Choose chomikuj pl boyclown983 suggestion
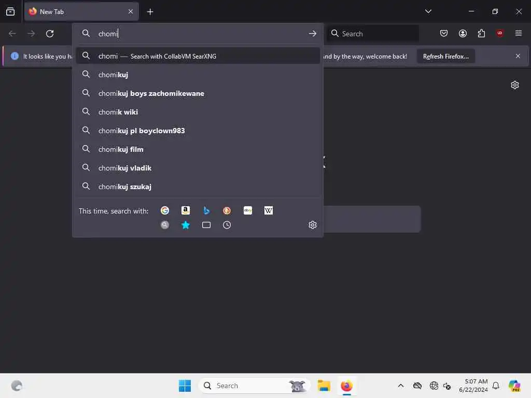The width and height of the screenshot is (531, 398). click(x=198, y=130)
